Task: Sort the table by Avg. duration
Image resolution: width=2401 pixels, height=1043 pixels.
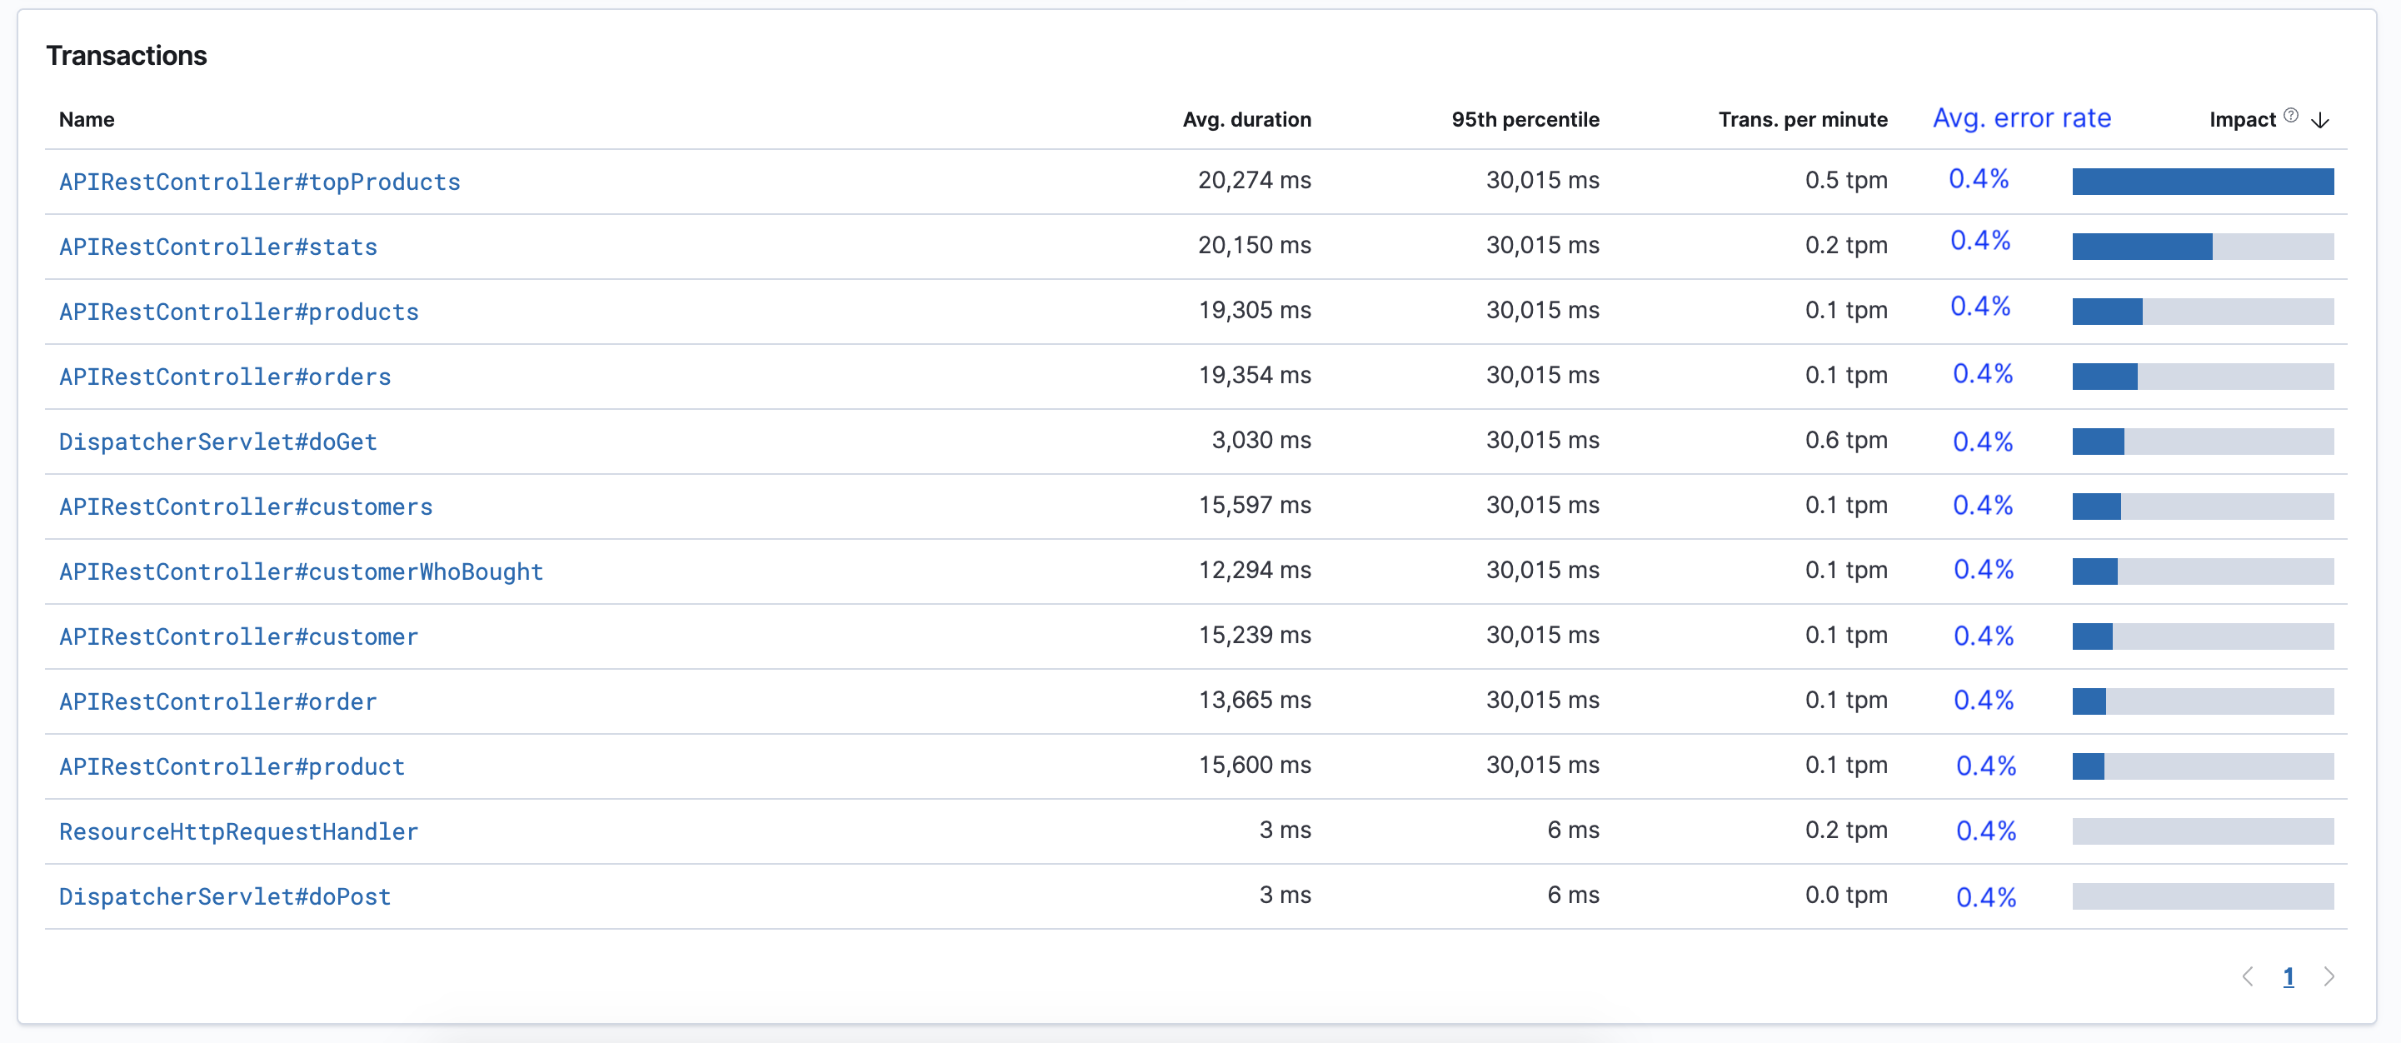Action: point(1247,119)
